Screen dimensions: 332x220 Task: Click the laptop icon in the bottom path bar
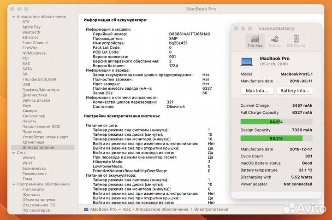click(x=86, y=209)
